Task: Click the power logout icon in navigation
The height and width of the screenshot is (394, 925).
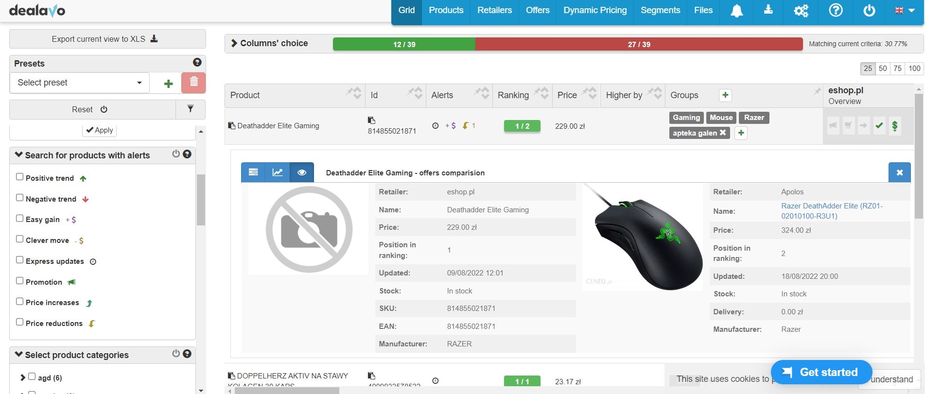Action: tap(869, 11)
